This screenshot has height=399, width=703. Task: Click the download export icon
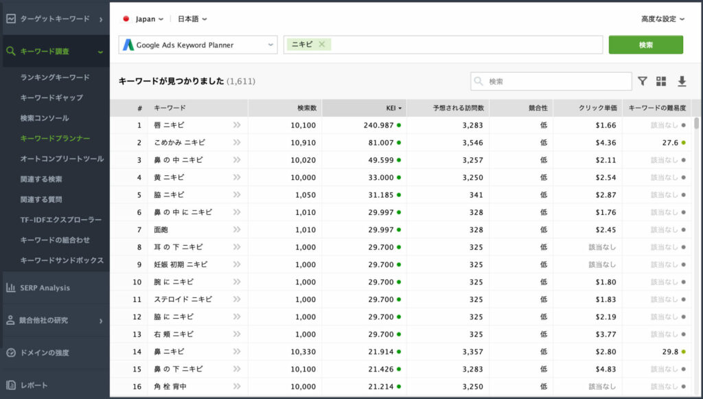(682, 81)
